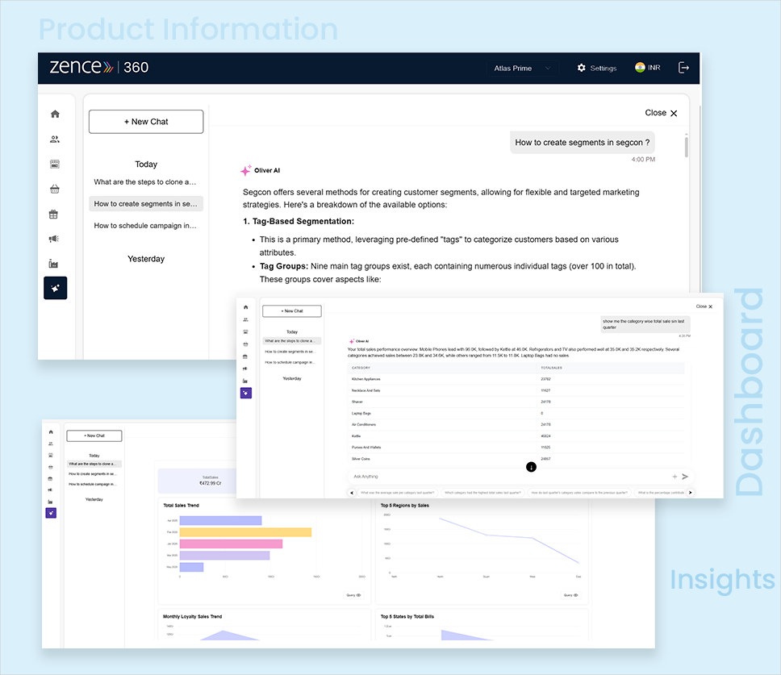Select dark AI sparkle icon in segments window
Viewport: 781px width, 675px height.
point(56,288)
